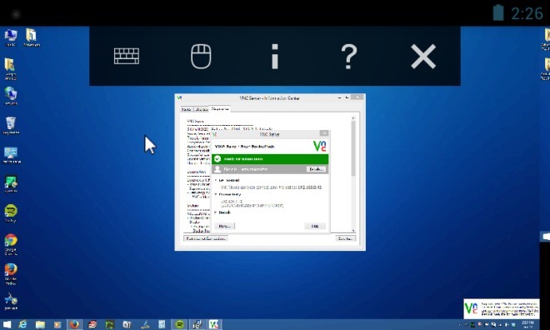Click the More... button in VNC Server dialog
This screenshot has height=330, width=550.
pos(224,226)
